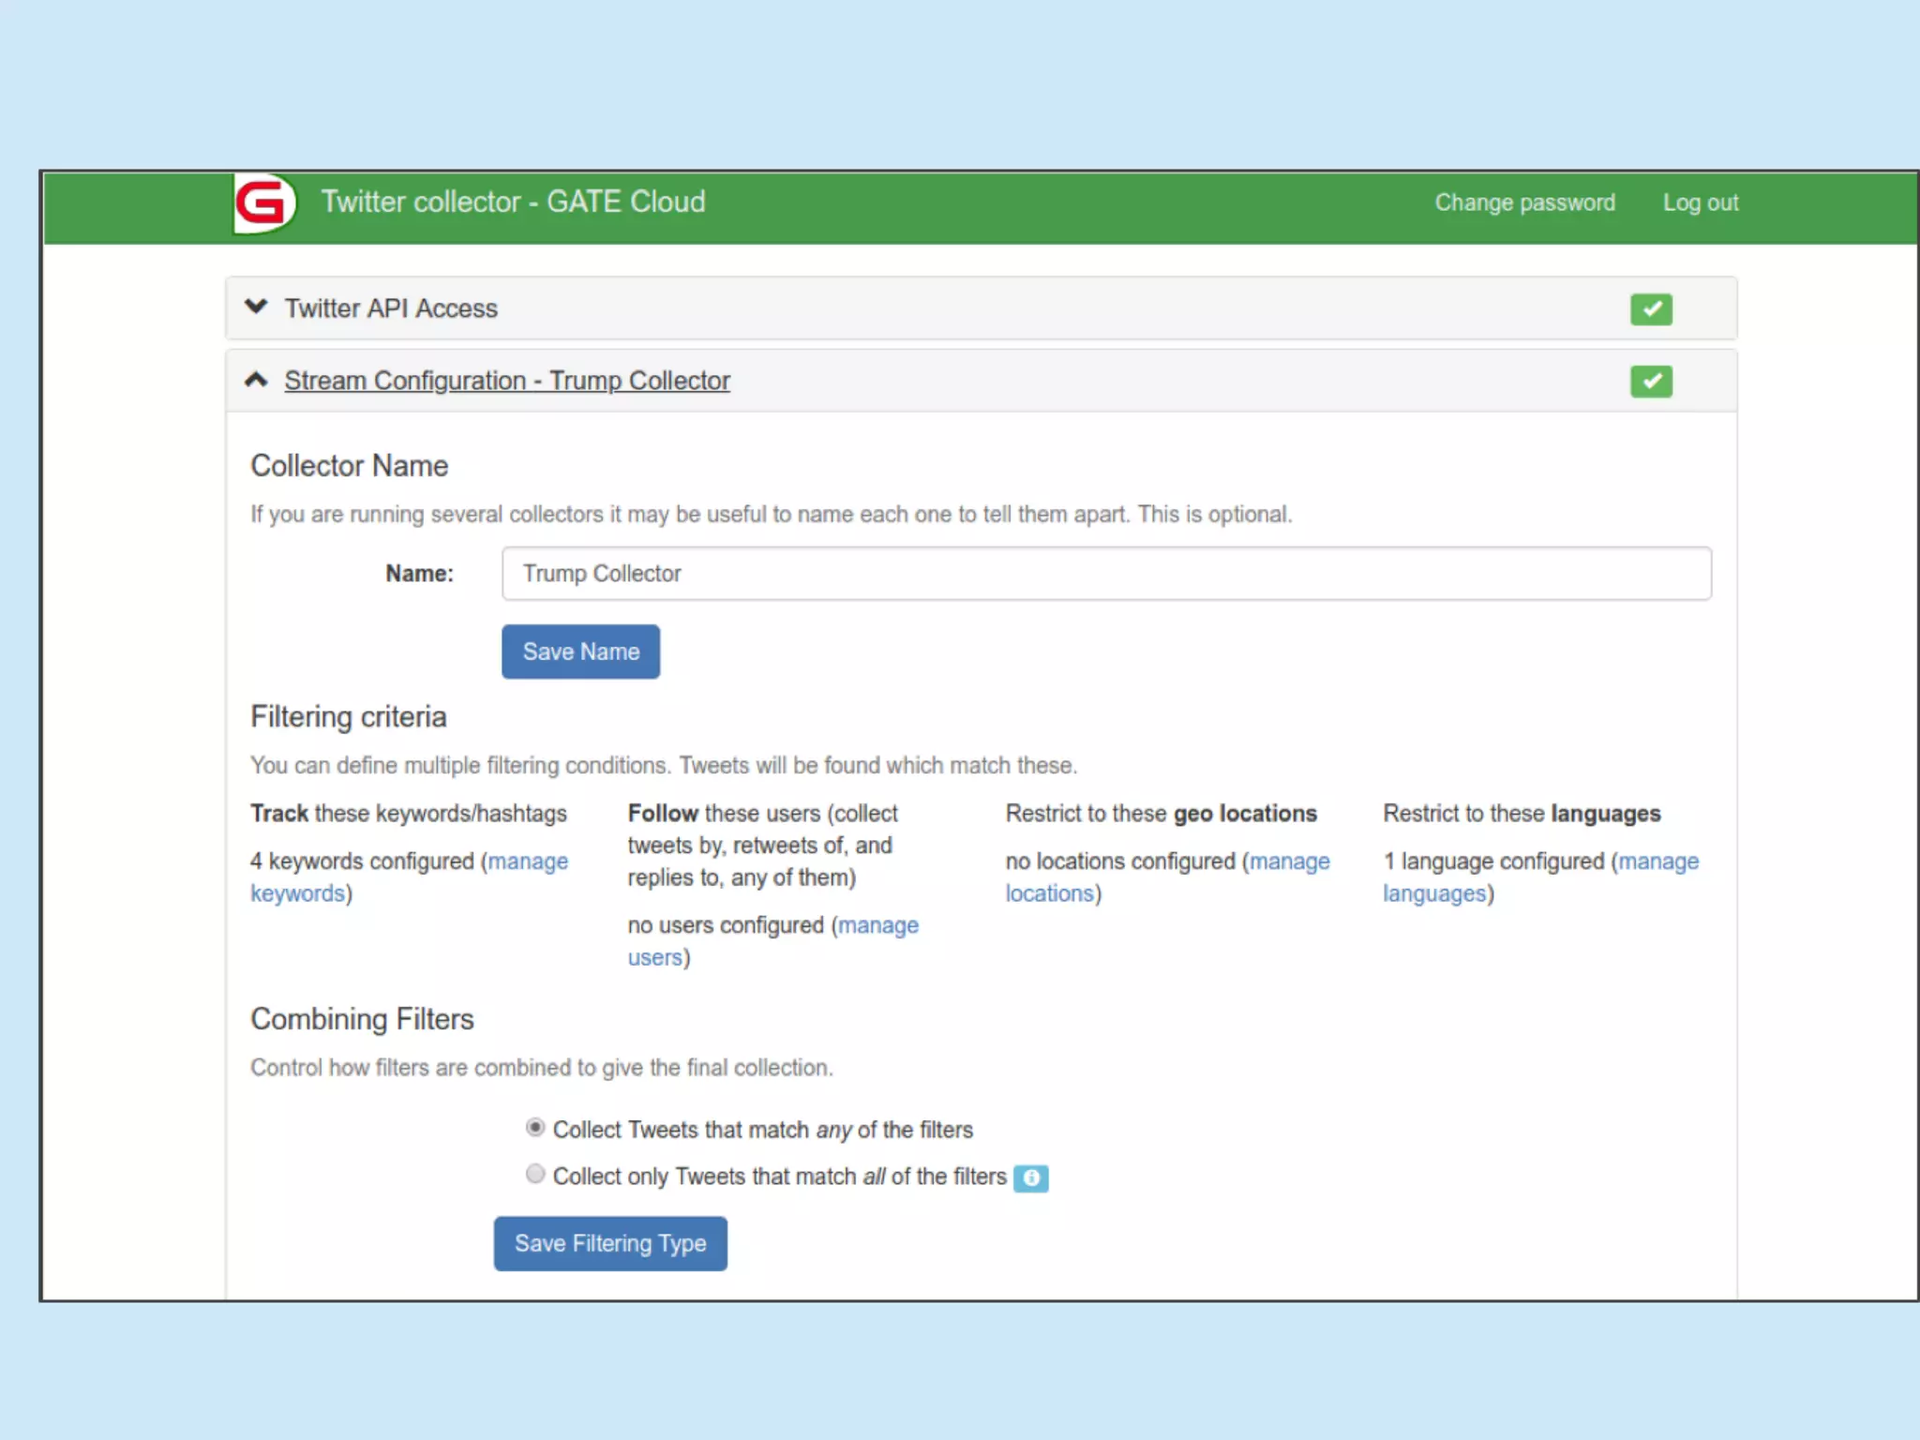This screenshot has width=1920, height=1440.
Task: Click Change password in top bar
Action: pos(1524,202)
